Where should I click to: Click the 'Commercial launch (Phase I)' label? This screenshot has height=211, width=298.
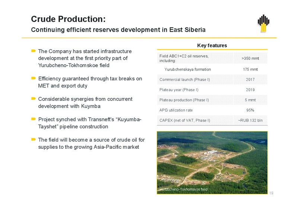pos(184,79)
